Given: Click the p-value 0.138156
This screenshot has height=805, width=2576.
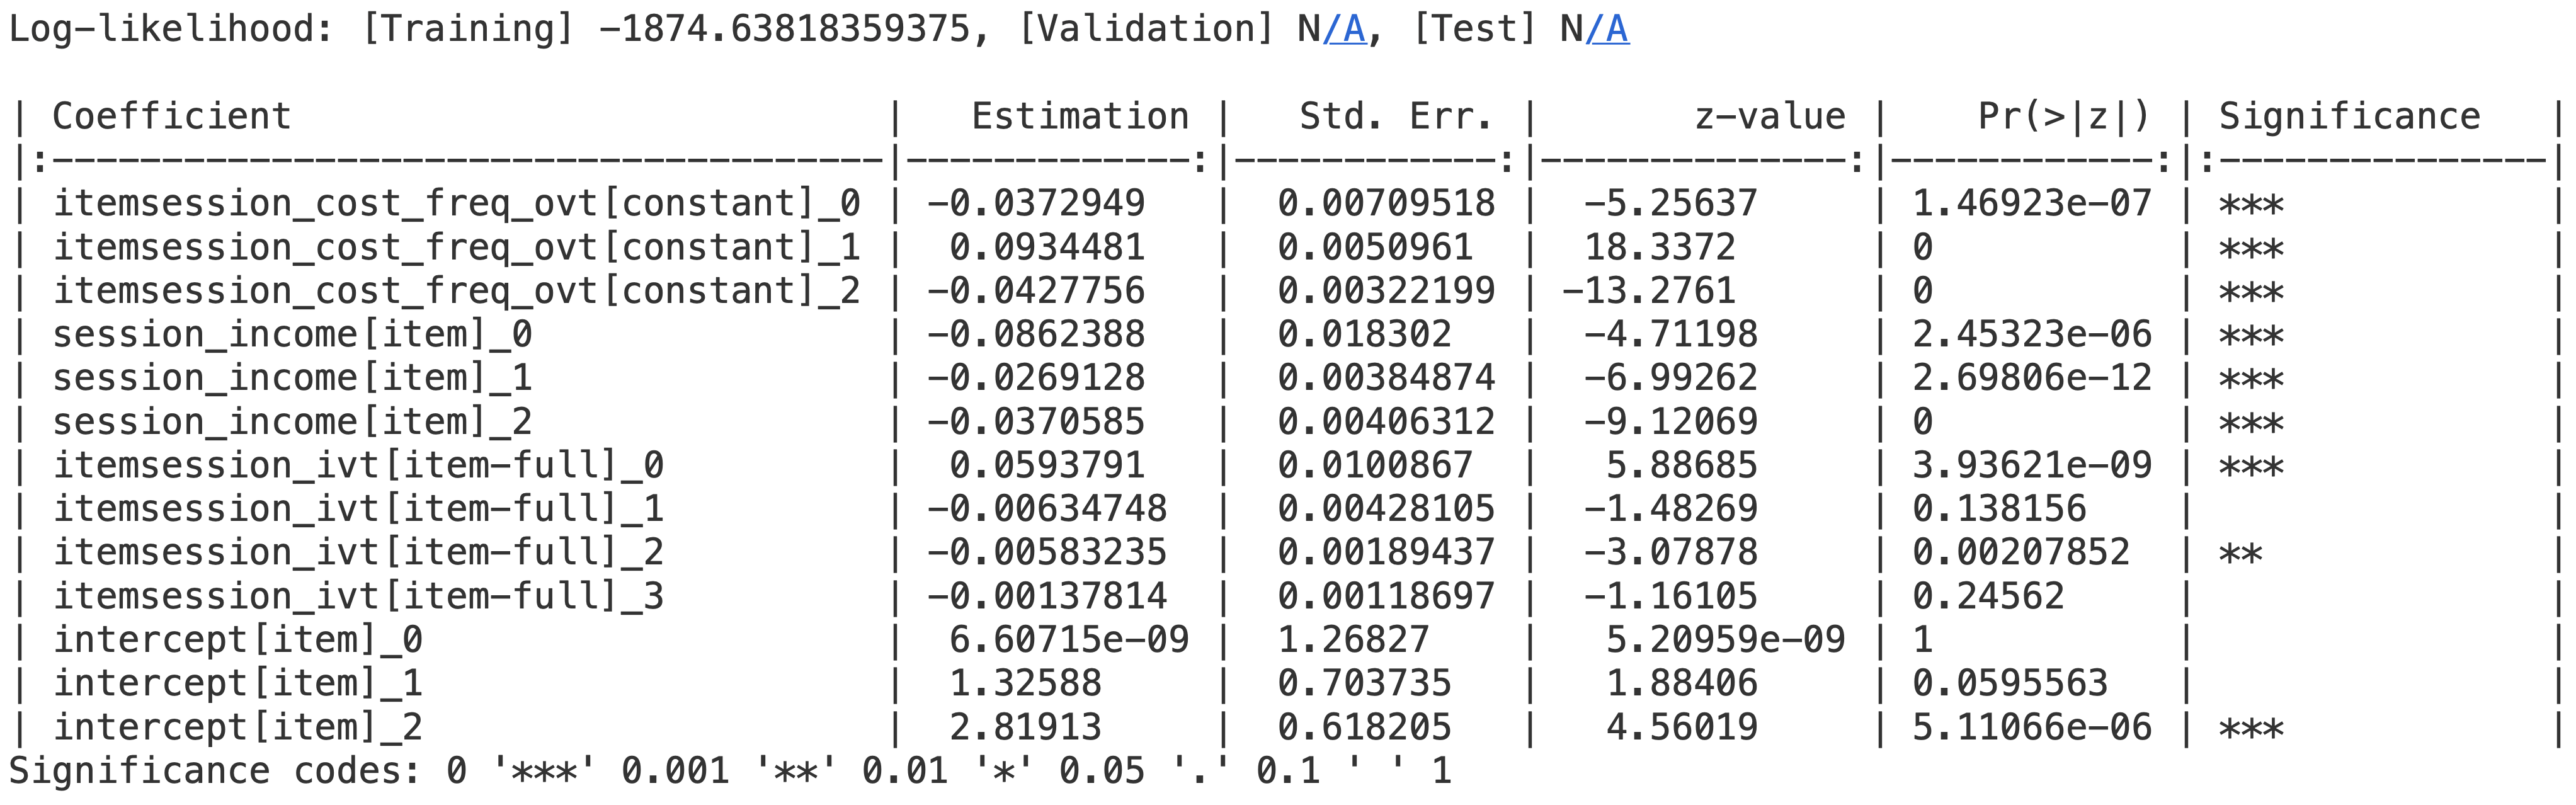Looking at the screenshot, I should (x=1999, y=509).
